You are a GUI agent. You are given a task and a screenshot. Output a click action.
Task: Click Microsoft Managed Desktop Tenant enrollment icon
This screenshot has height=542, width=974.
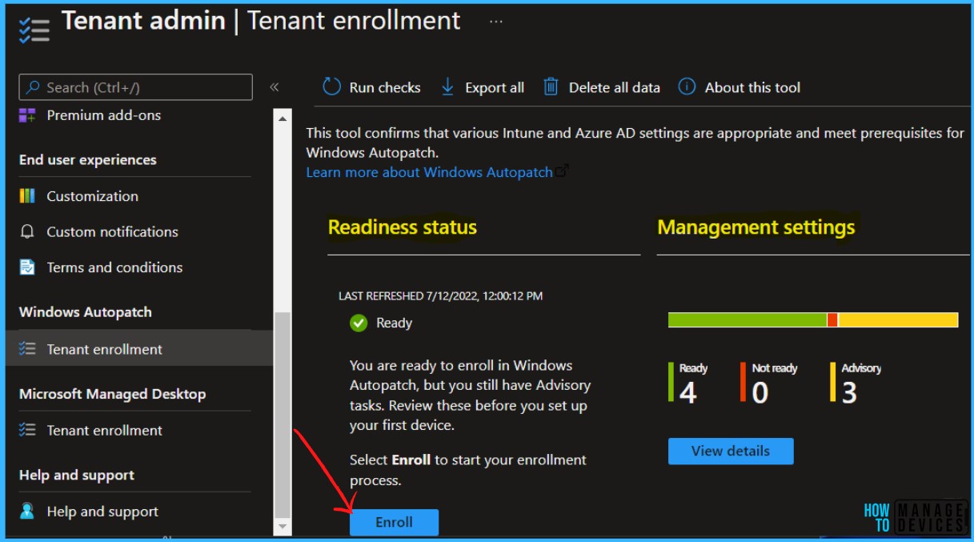pos(27,430)
